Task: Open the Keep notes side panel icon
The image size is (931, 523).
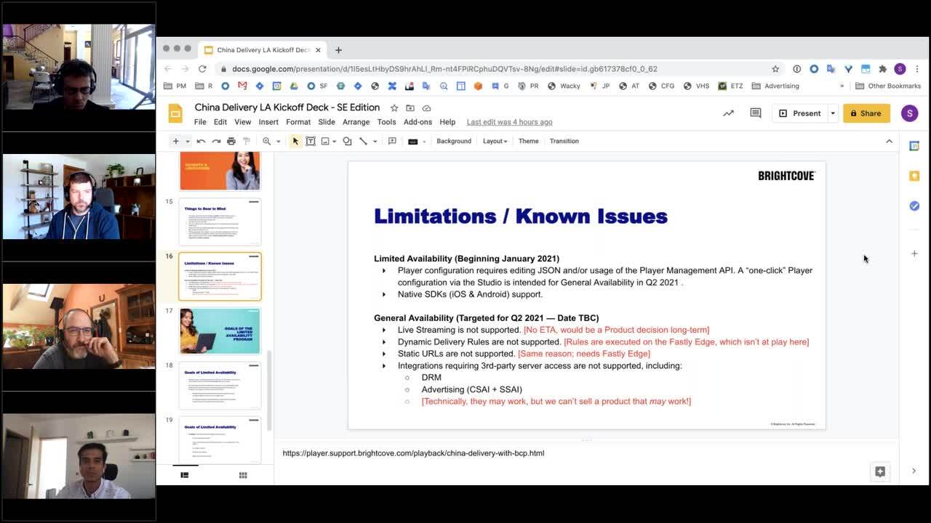Action: click(914, 176)
